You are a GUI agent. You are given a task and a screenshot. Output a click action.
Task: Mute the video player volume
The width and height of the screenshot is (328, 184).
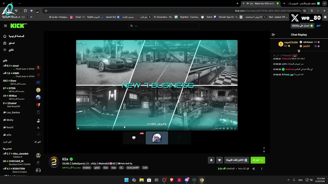[224, 128]
